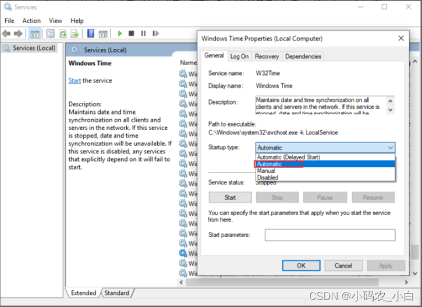Image resolution: width=422 pixels, height=307 pixels.
Task: Pick Disabled in the startup type list
Action: click(x=268, y=177)
